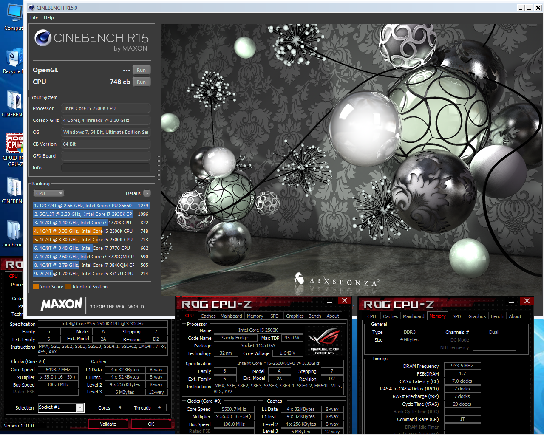The image size is (544, 435).
Task: Open the File menu in Cinebench
Action: tap(34, 17)
